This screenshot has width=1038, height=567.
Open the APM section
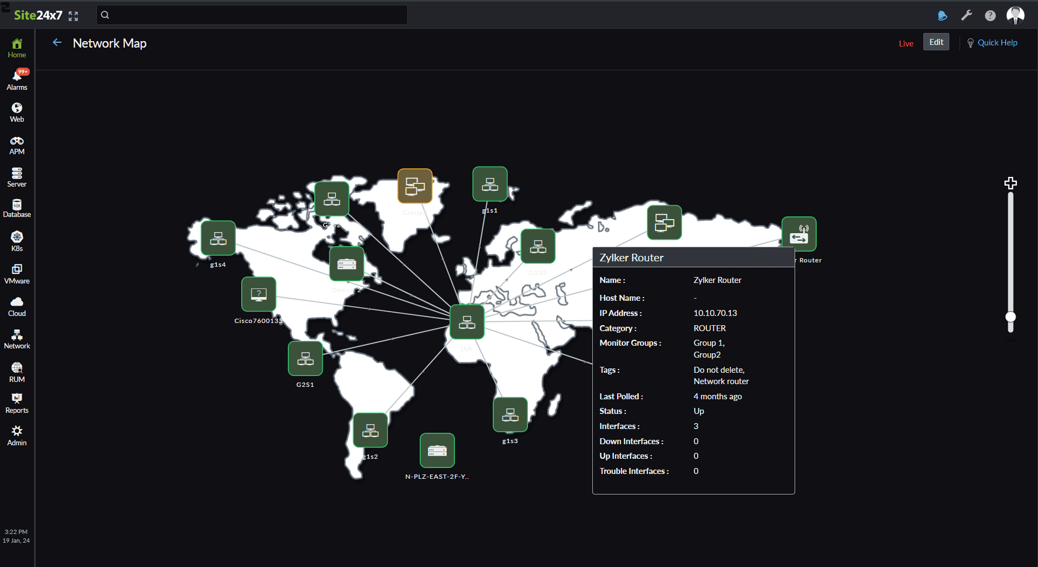pyautogui.click(x=17, y=146)
